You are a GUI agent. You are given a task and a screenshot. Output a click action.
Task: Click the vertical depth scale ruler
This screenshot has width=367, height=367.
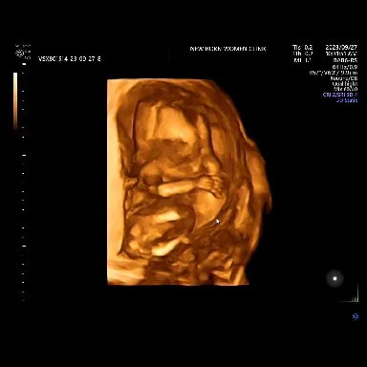(24, 182)
